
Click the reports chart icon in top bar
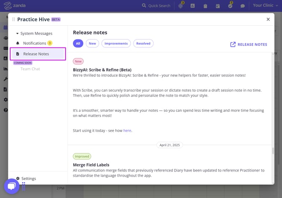[x=193, y=6]
